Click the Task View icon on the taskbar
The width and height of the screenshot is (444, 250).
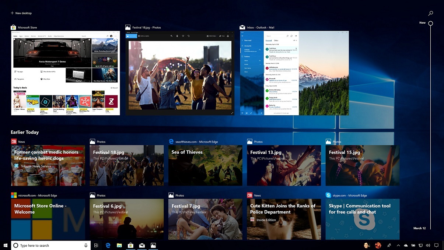click(x=96, y=245)
